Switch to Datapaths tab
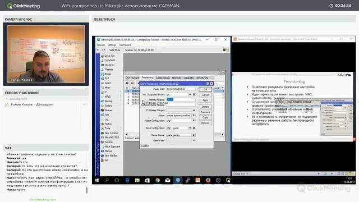 (188, 78)
